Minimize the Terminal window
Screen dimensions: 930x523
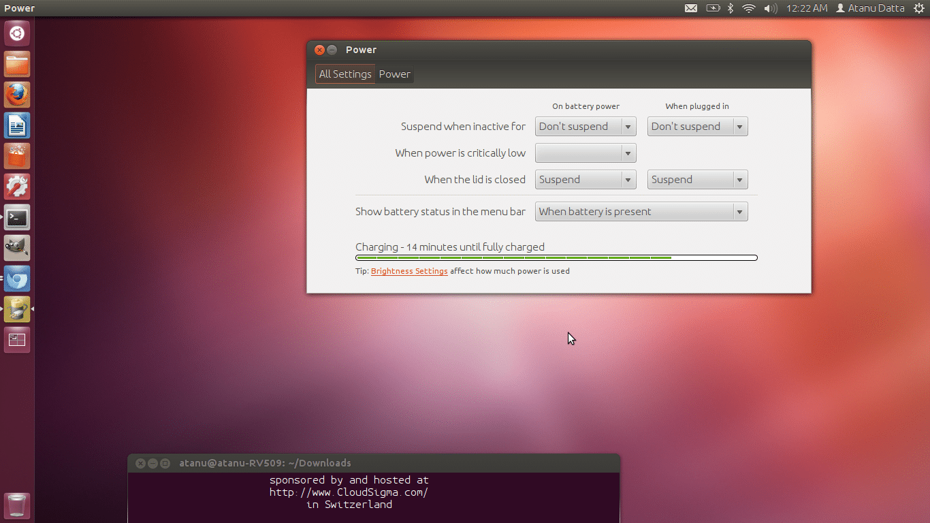pyautogui.click(x=153, y=463)
